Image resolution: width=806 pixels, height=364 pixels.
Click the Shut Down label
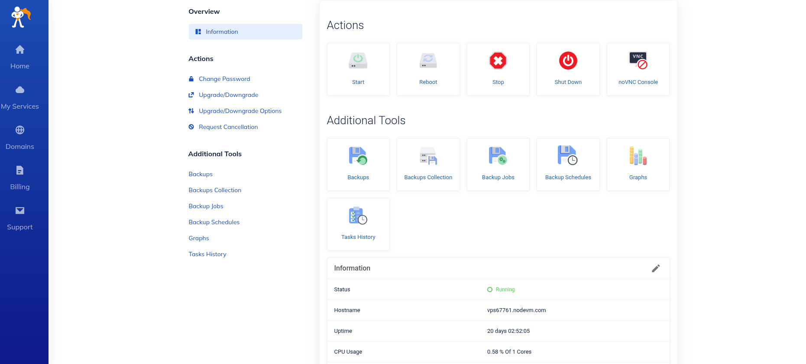click(x=568, y=82)
